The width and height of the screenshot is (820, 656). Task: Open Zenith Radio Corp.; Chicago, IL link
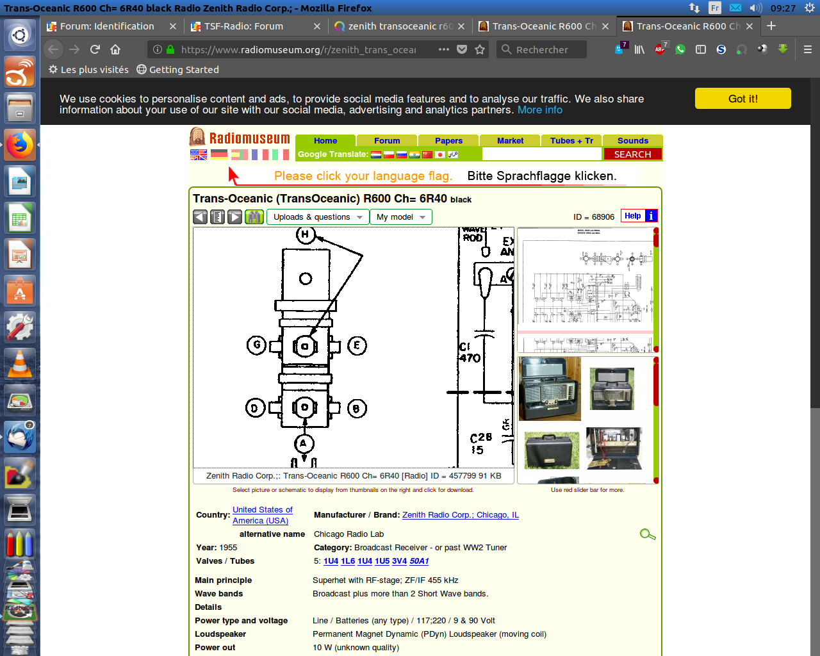coord(461,515)
